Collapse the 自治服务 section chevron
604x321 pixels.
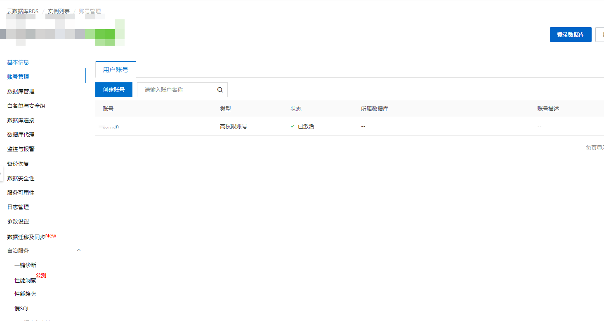click(79, 250)
